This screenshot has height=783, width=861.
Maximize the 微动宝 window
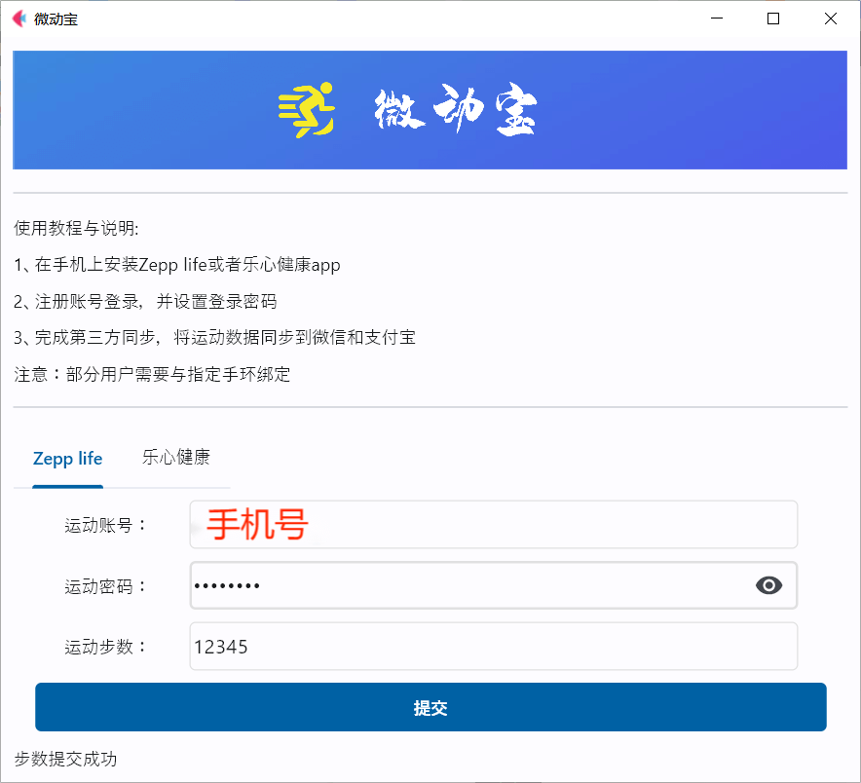coord(773,19)
